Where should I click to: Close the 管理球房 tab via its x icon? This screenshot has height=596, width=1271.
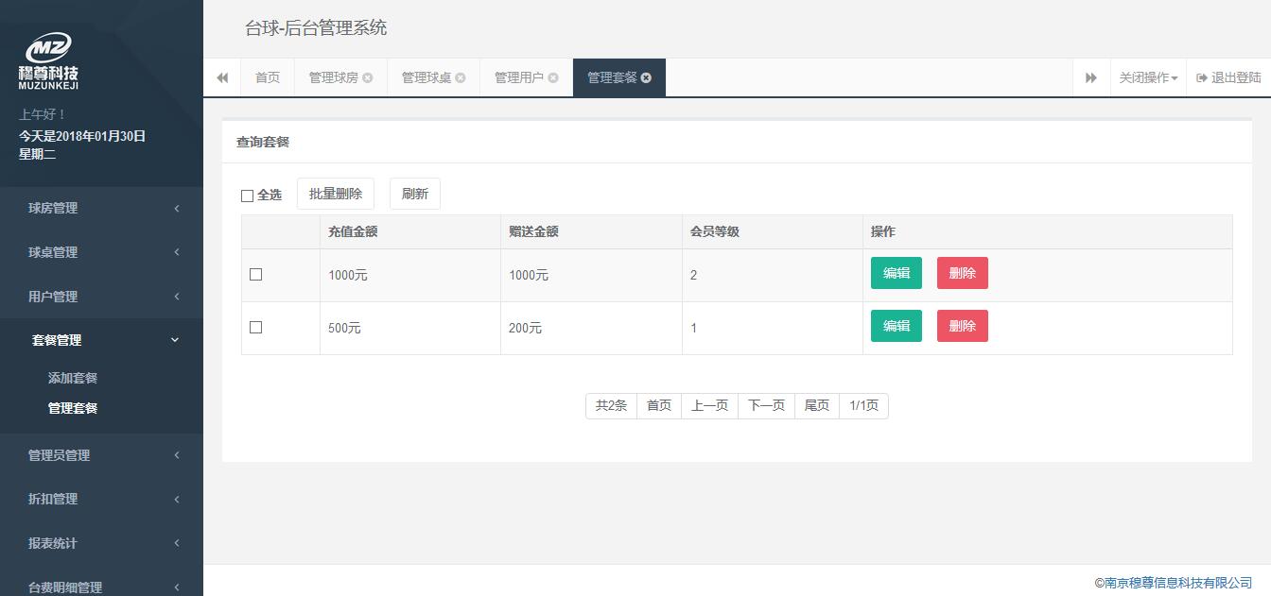point(368,78)
